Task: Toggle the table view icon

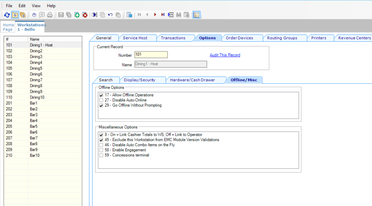Action: point(197,15)
